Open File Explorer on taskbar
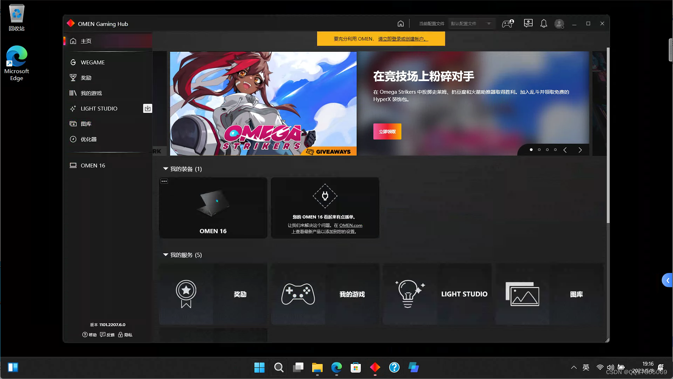The width and height of the screenshot is (673, 379). point(317,367)
